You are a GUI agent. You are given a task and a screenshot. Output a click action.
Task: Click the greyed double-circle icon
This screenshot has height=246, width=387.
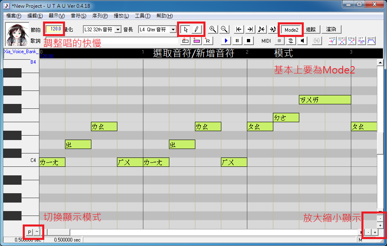click(317, 41)
